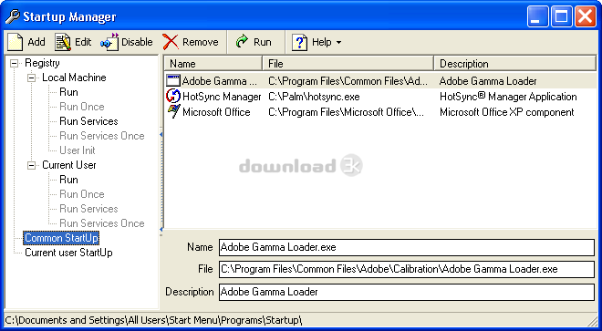The width and height of the screenshot is (602, 331).
Task: Select Current user StartUp tree item
Action: 68,253
